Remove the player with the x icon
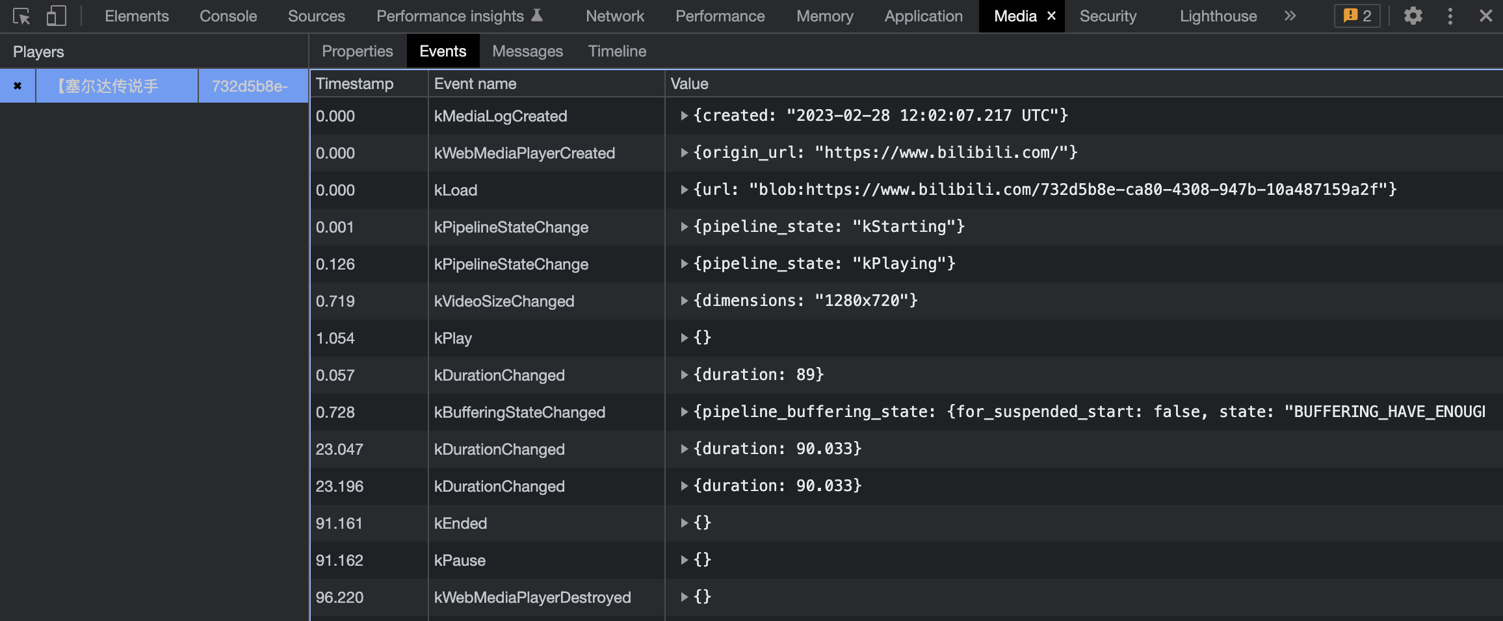The width and height of the screenshot is (1503, 621). [x=18, y=86]
